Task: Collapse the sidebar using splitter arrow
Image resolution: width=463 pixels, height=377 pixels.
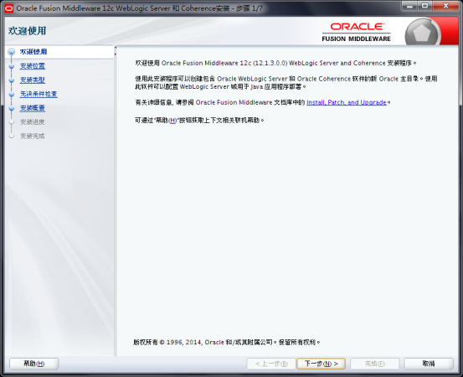Action: (116, 48)
